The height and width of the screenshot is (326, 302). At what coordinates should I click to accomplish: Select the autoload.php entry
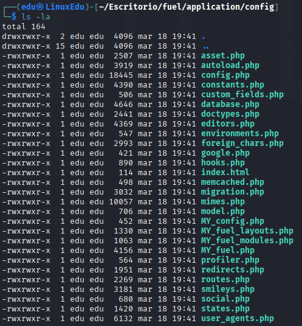tap(230, 66)
